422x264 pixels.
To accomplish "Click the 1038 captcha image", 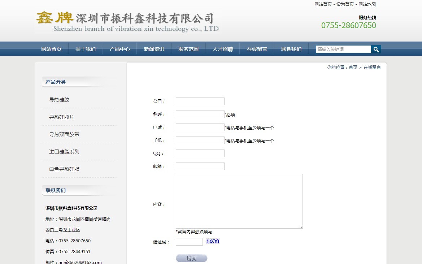I will pos(213,241).
